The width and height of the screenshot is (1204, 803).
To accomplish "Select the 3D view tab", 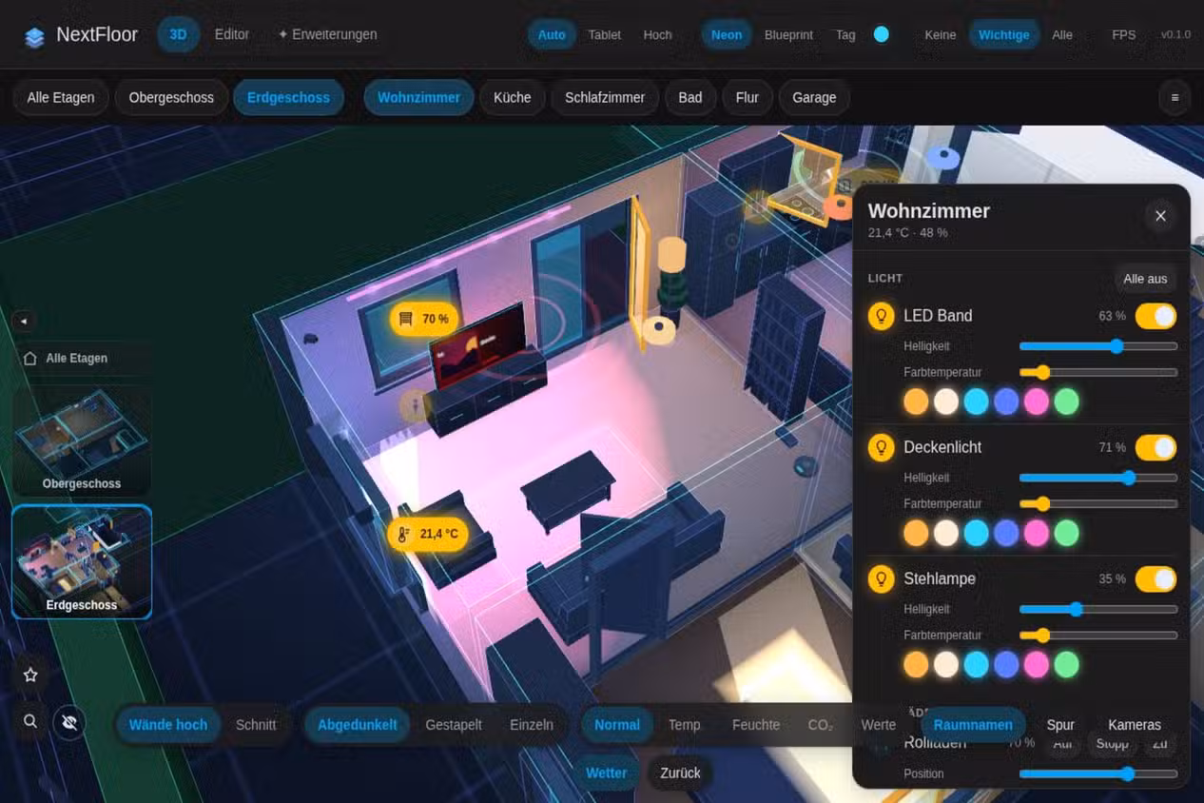I will [x=178, y=34].
